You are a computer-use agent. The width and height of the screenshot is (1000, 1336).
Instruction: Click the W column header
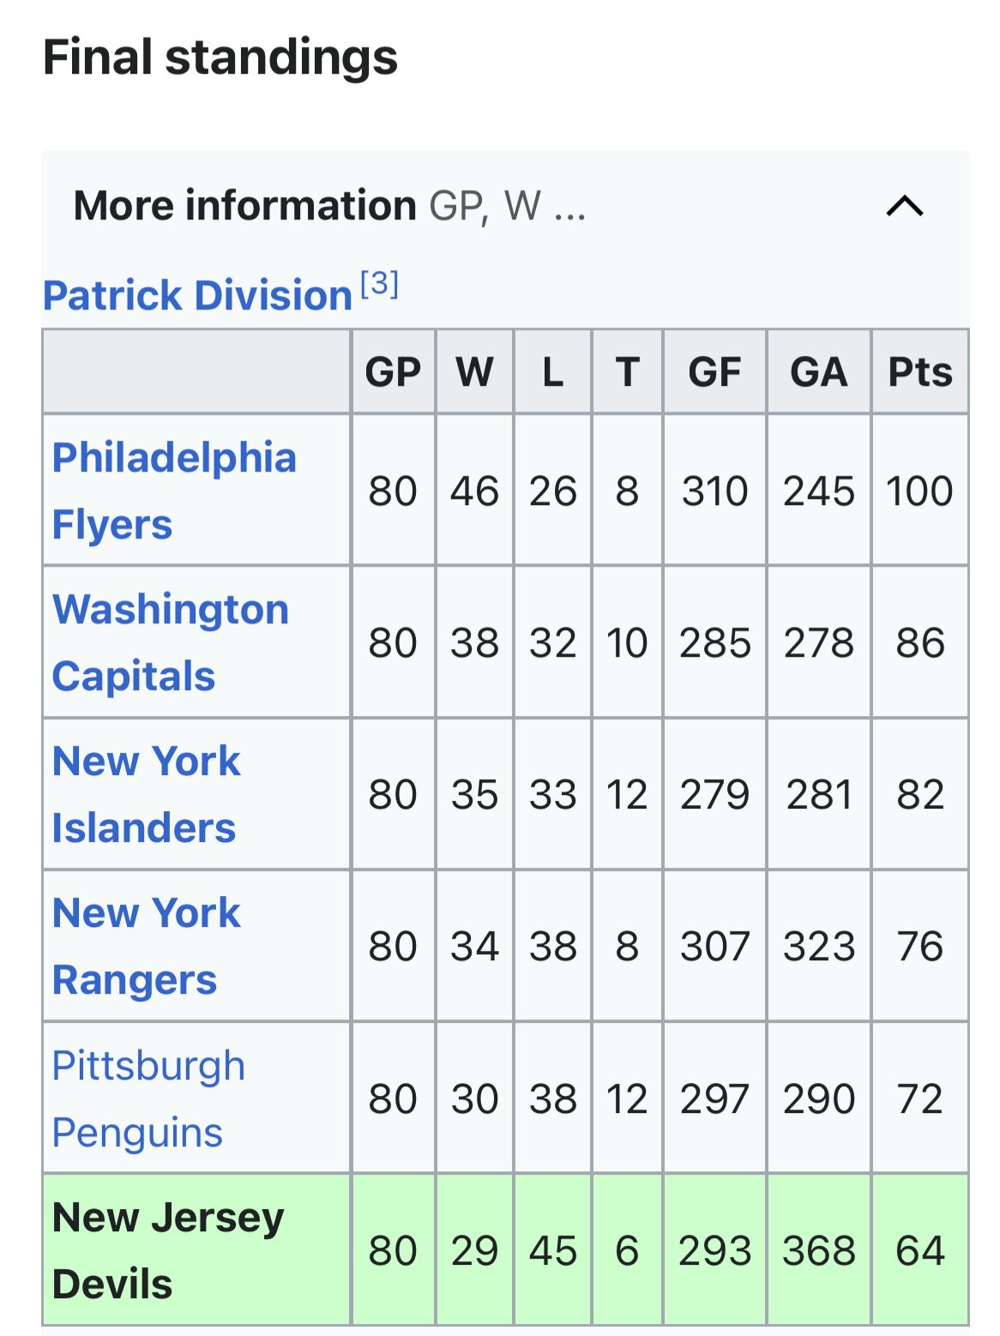coord(474,372)
